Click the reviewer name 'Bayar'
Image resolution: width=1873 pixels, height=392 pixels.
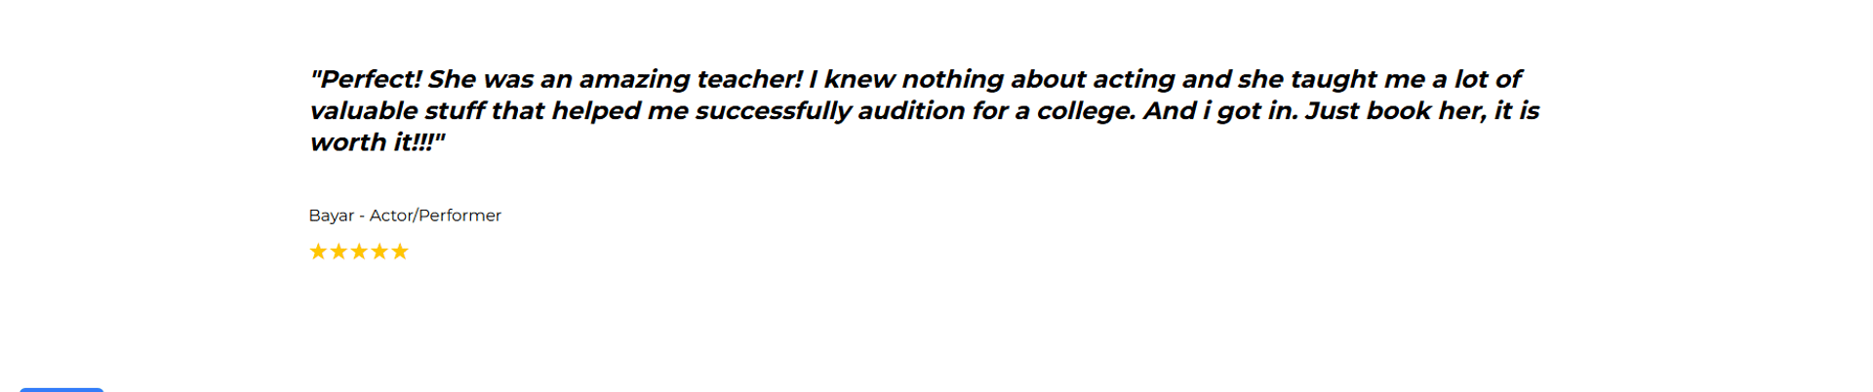(332, 216)
